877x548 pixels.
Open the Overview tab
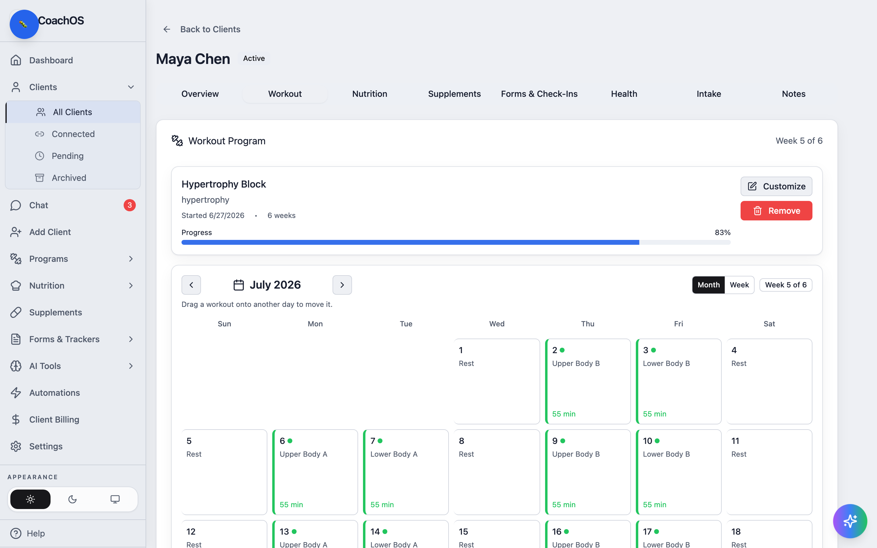click(200, 94)
